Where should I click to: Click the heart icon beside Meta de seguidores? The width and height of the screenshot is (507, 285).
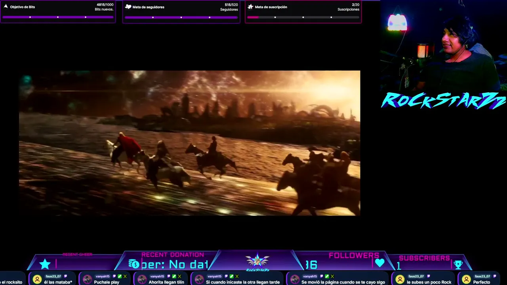pyautogui.click(x=128, y=7)
